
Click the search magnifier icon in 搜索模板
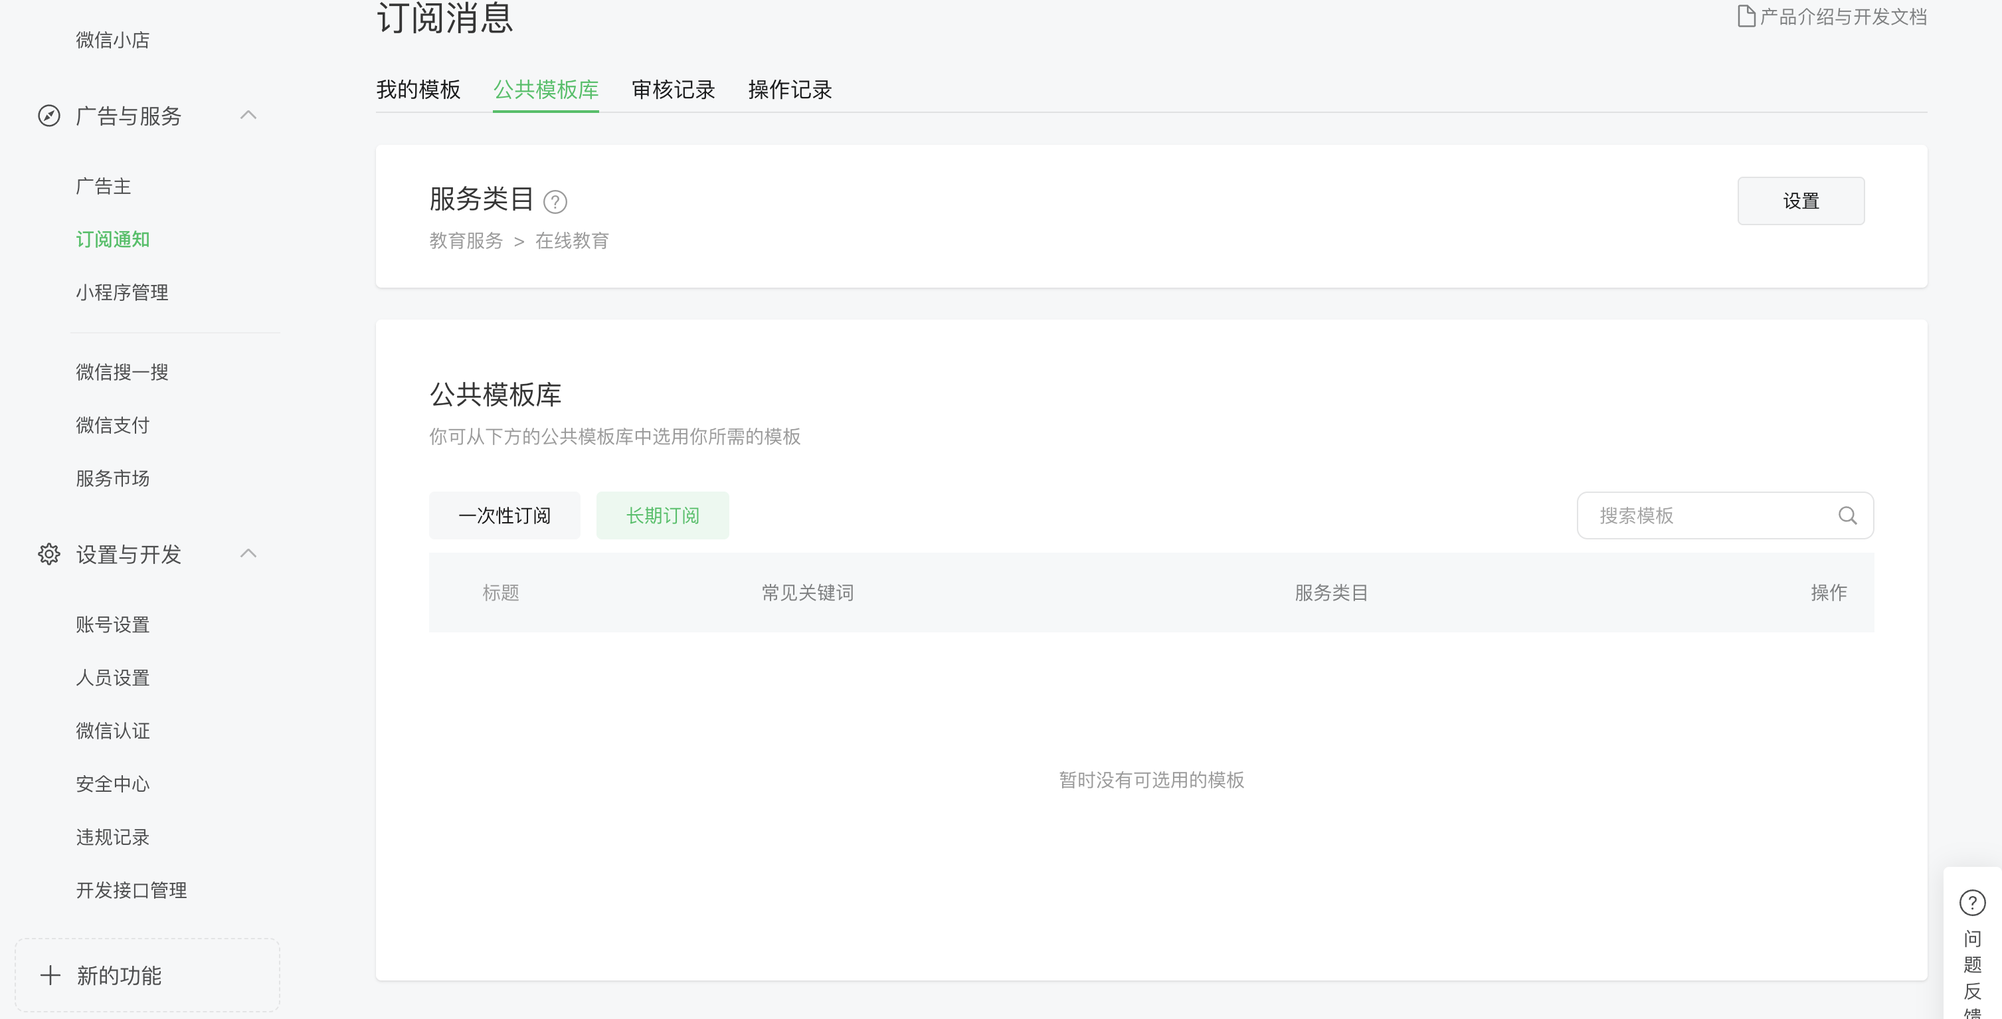(1847, 515)
